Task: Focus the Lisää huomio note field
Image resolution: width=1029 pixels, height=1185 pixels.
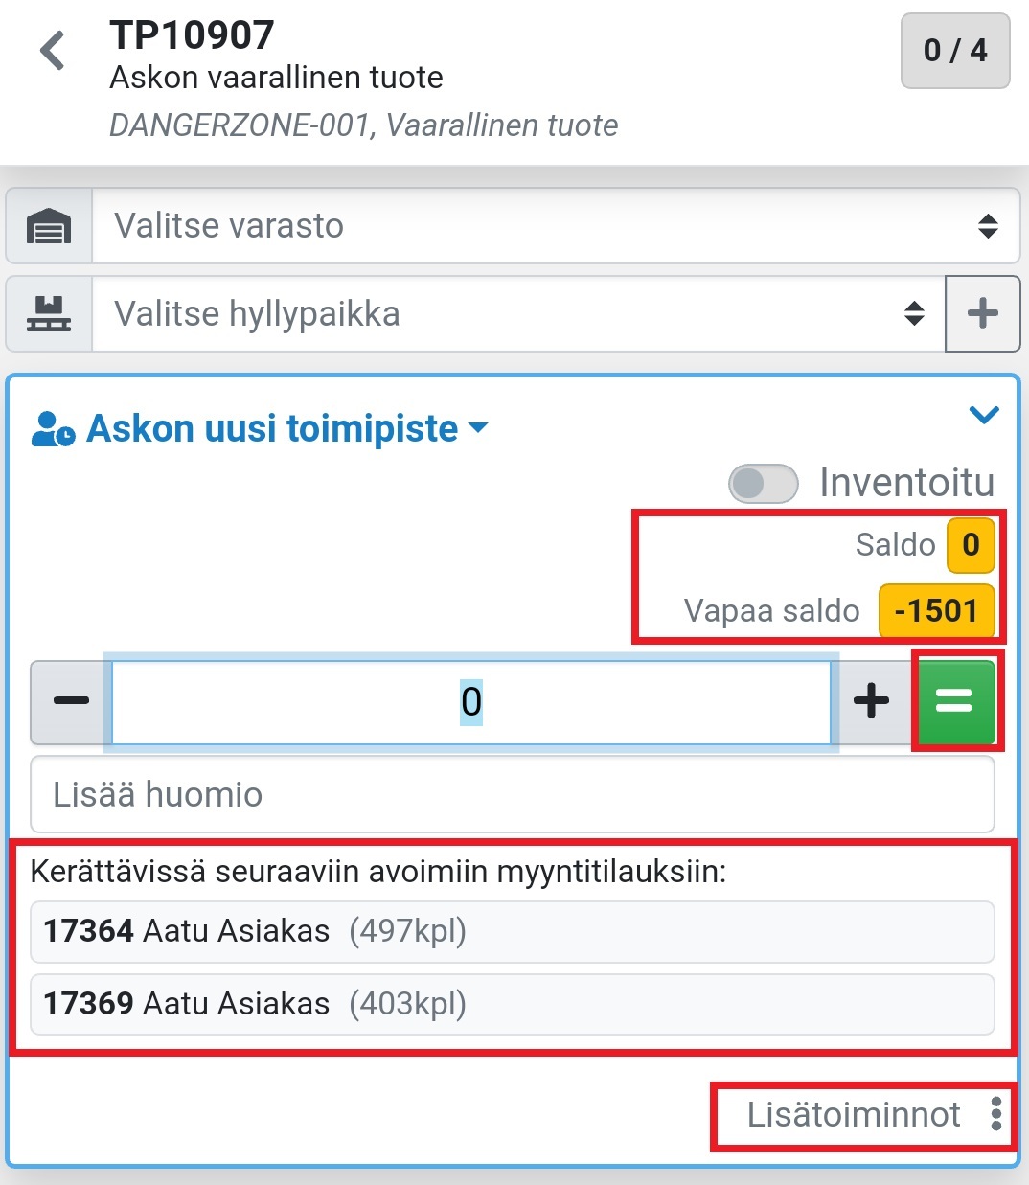Action: click(x=512, y=795)
